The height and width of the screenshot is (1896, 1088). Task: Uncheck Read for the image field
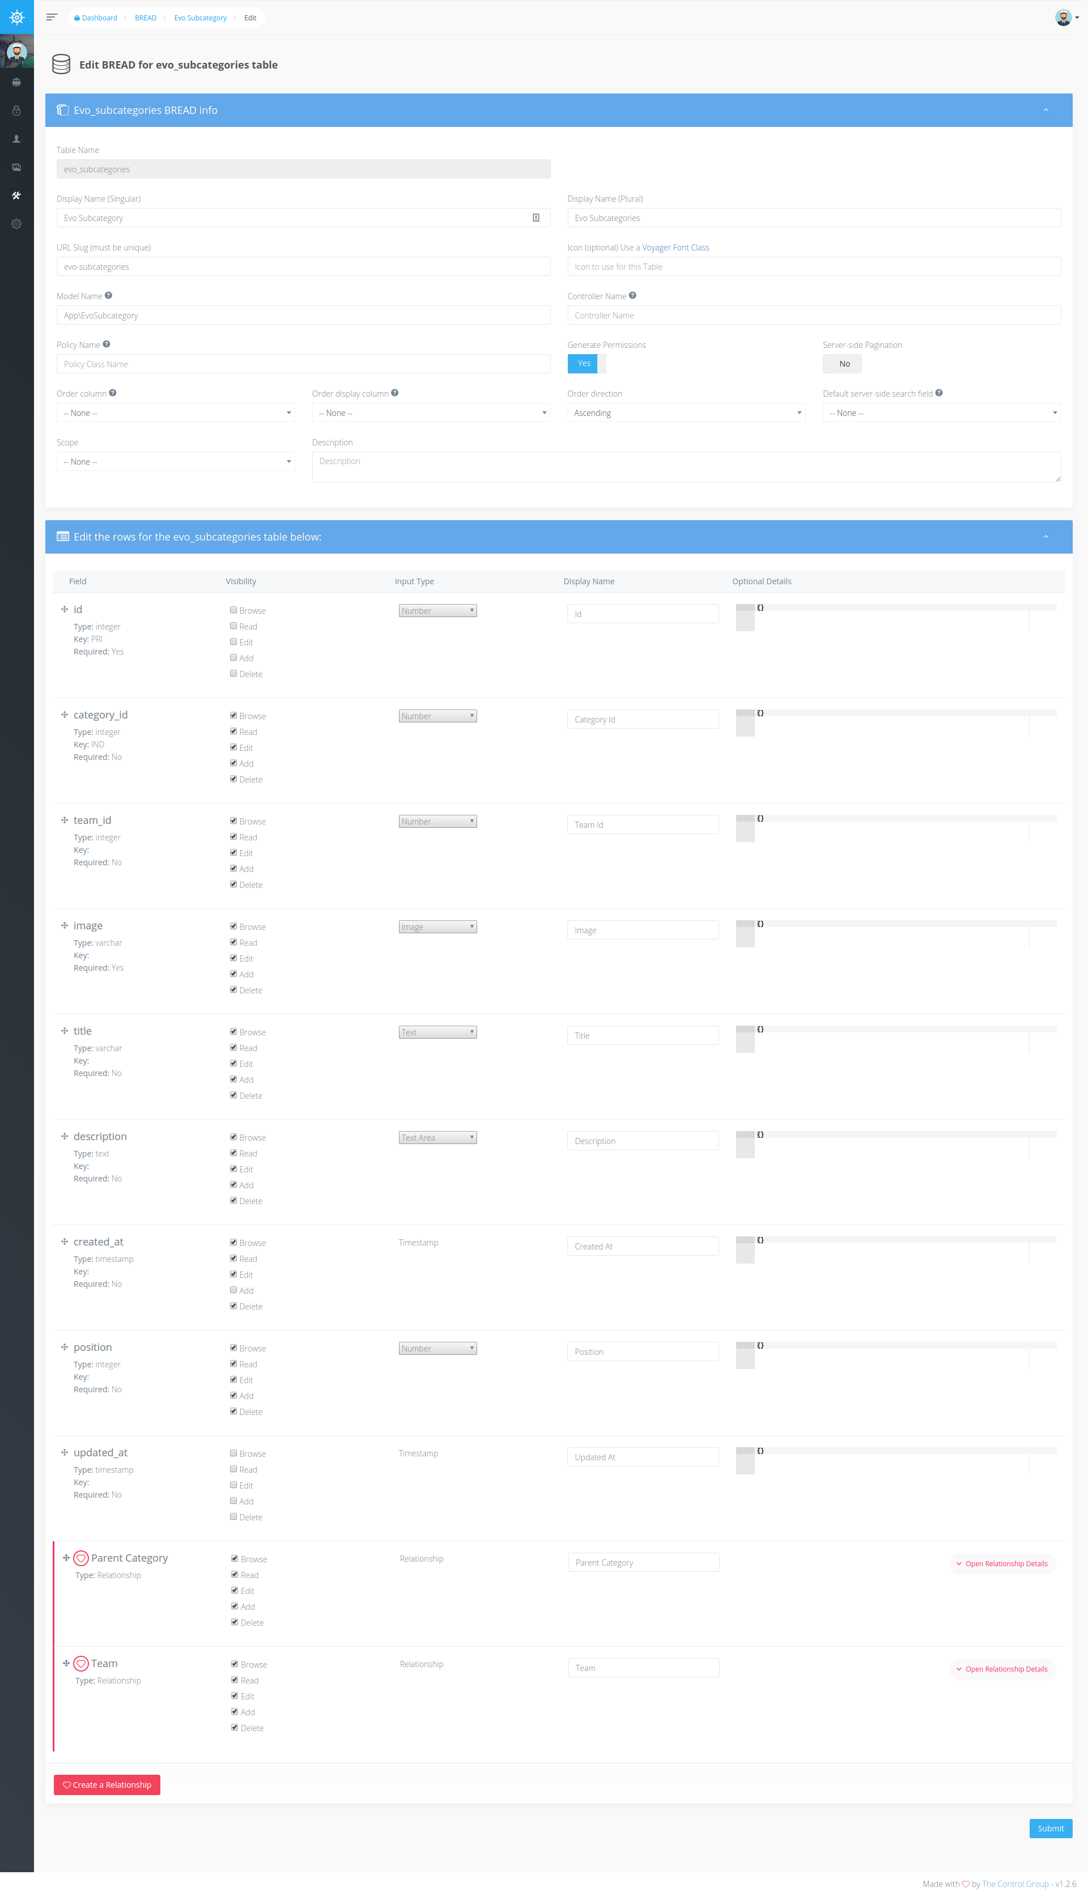[233, 942]
